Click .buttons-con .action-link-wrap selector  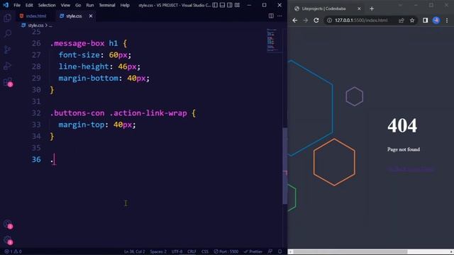tap(118, 113)
